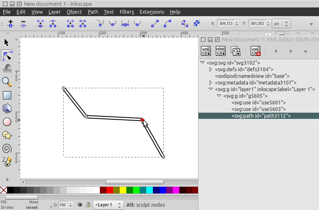This screenshot has width=319, height=210.
Task: Click the selected red node on path
Action: pos(142,120)
